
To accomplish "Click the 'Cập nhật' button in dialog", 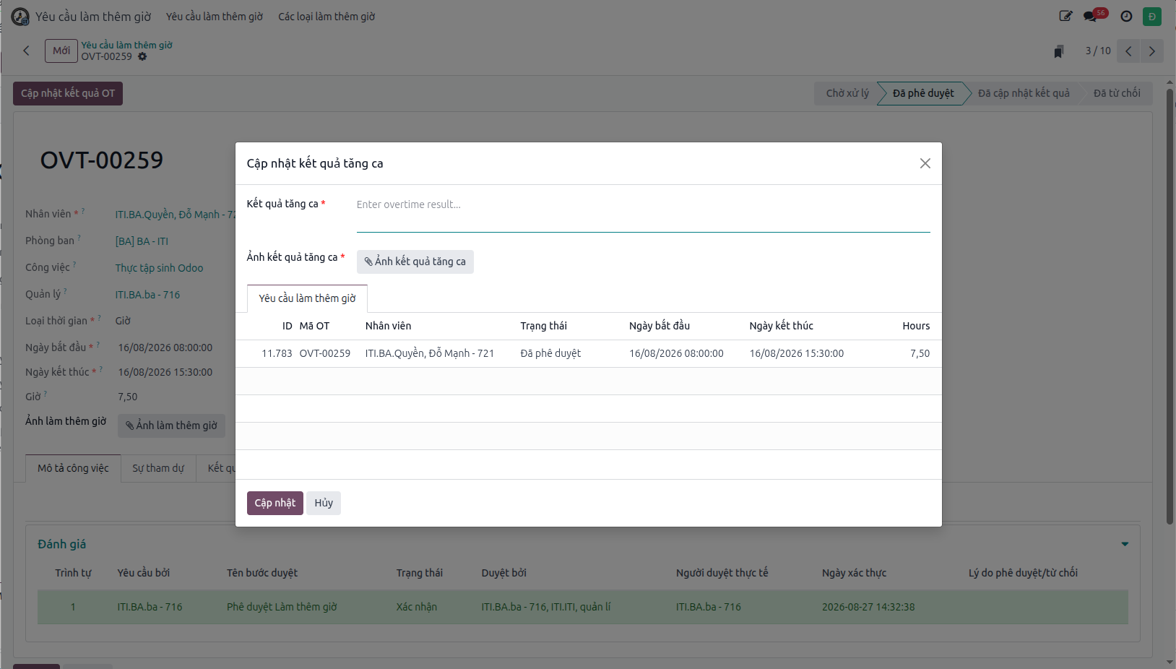I will click(275, 503).
